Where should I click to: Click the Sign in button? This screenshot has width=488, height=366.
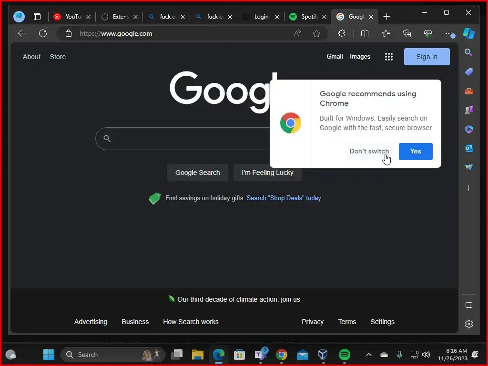[x=427, y=57]
